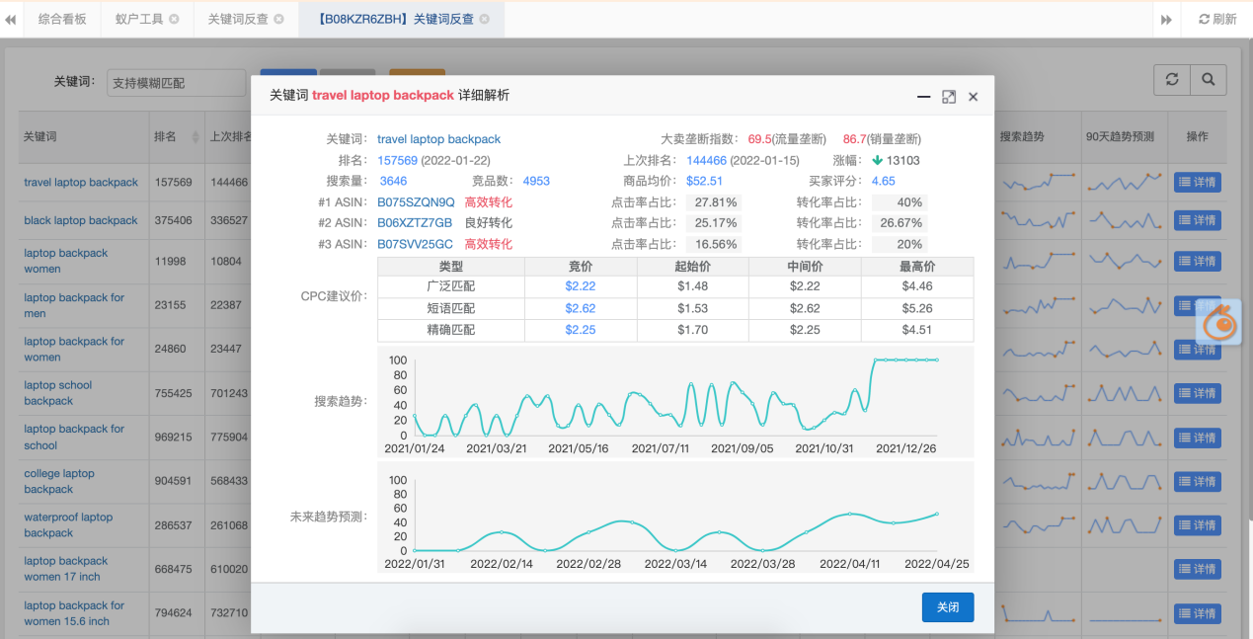Click the 关键词 fuzzy match input field
Screen dimensions: 1253x639
[176, 83]
